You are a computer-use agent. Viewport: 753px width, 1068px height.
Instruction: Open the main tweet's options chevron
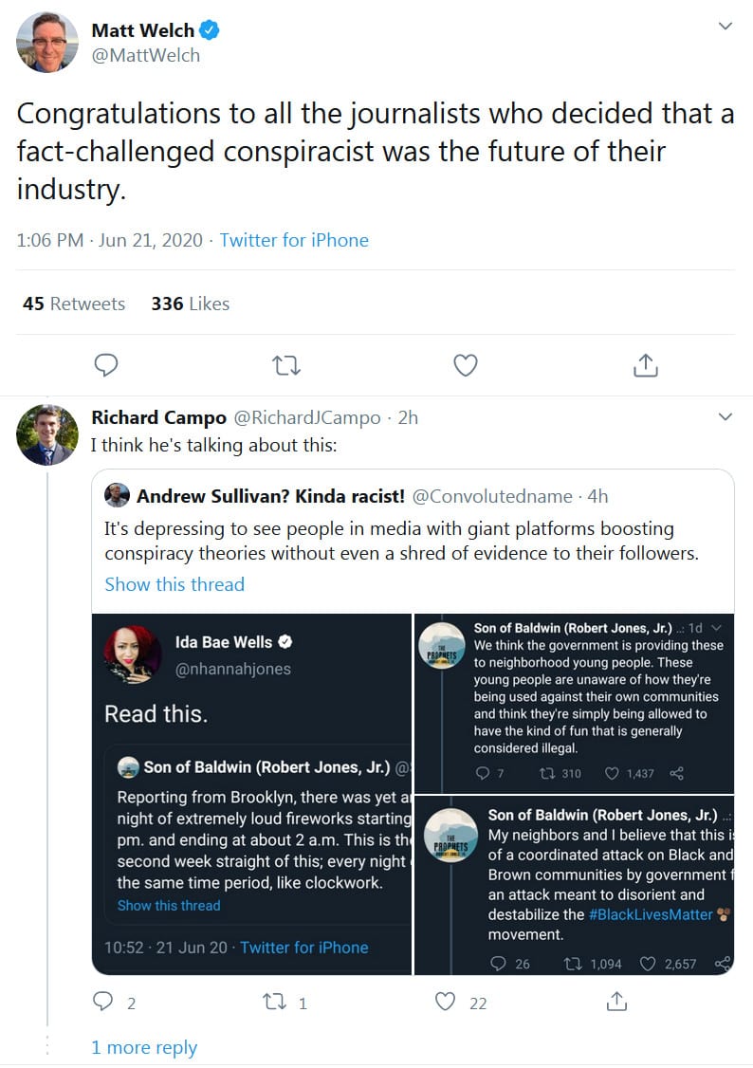tap(725, 26)
